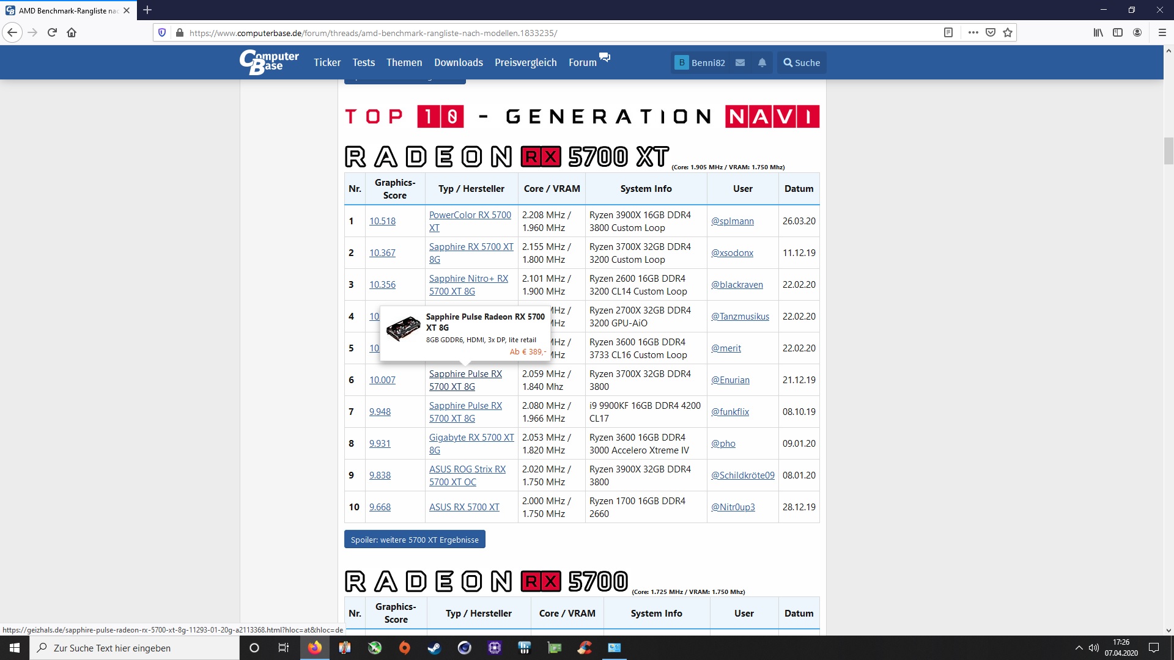Open the Downloads menu item
Screen dimensions: 1174x660
(458, 62)
